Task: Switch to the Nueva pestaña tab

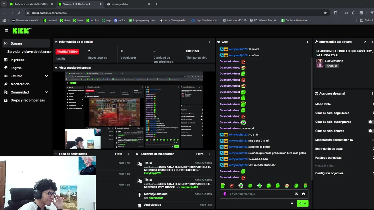Action: [128, 4]
